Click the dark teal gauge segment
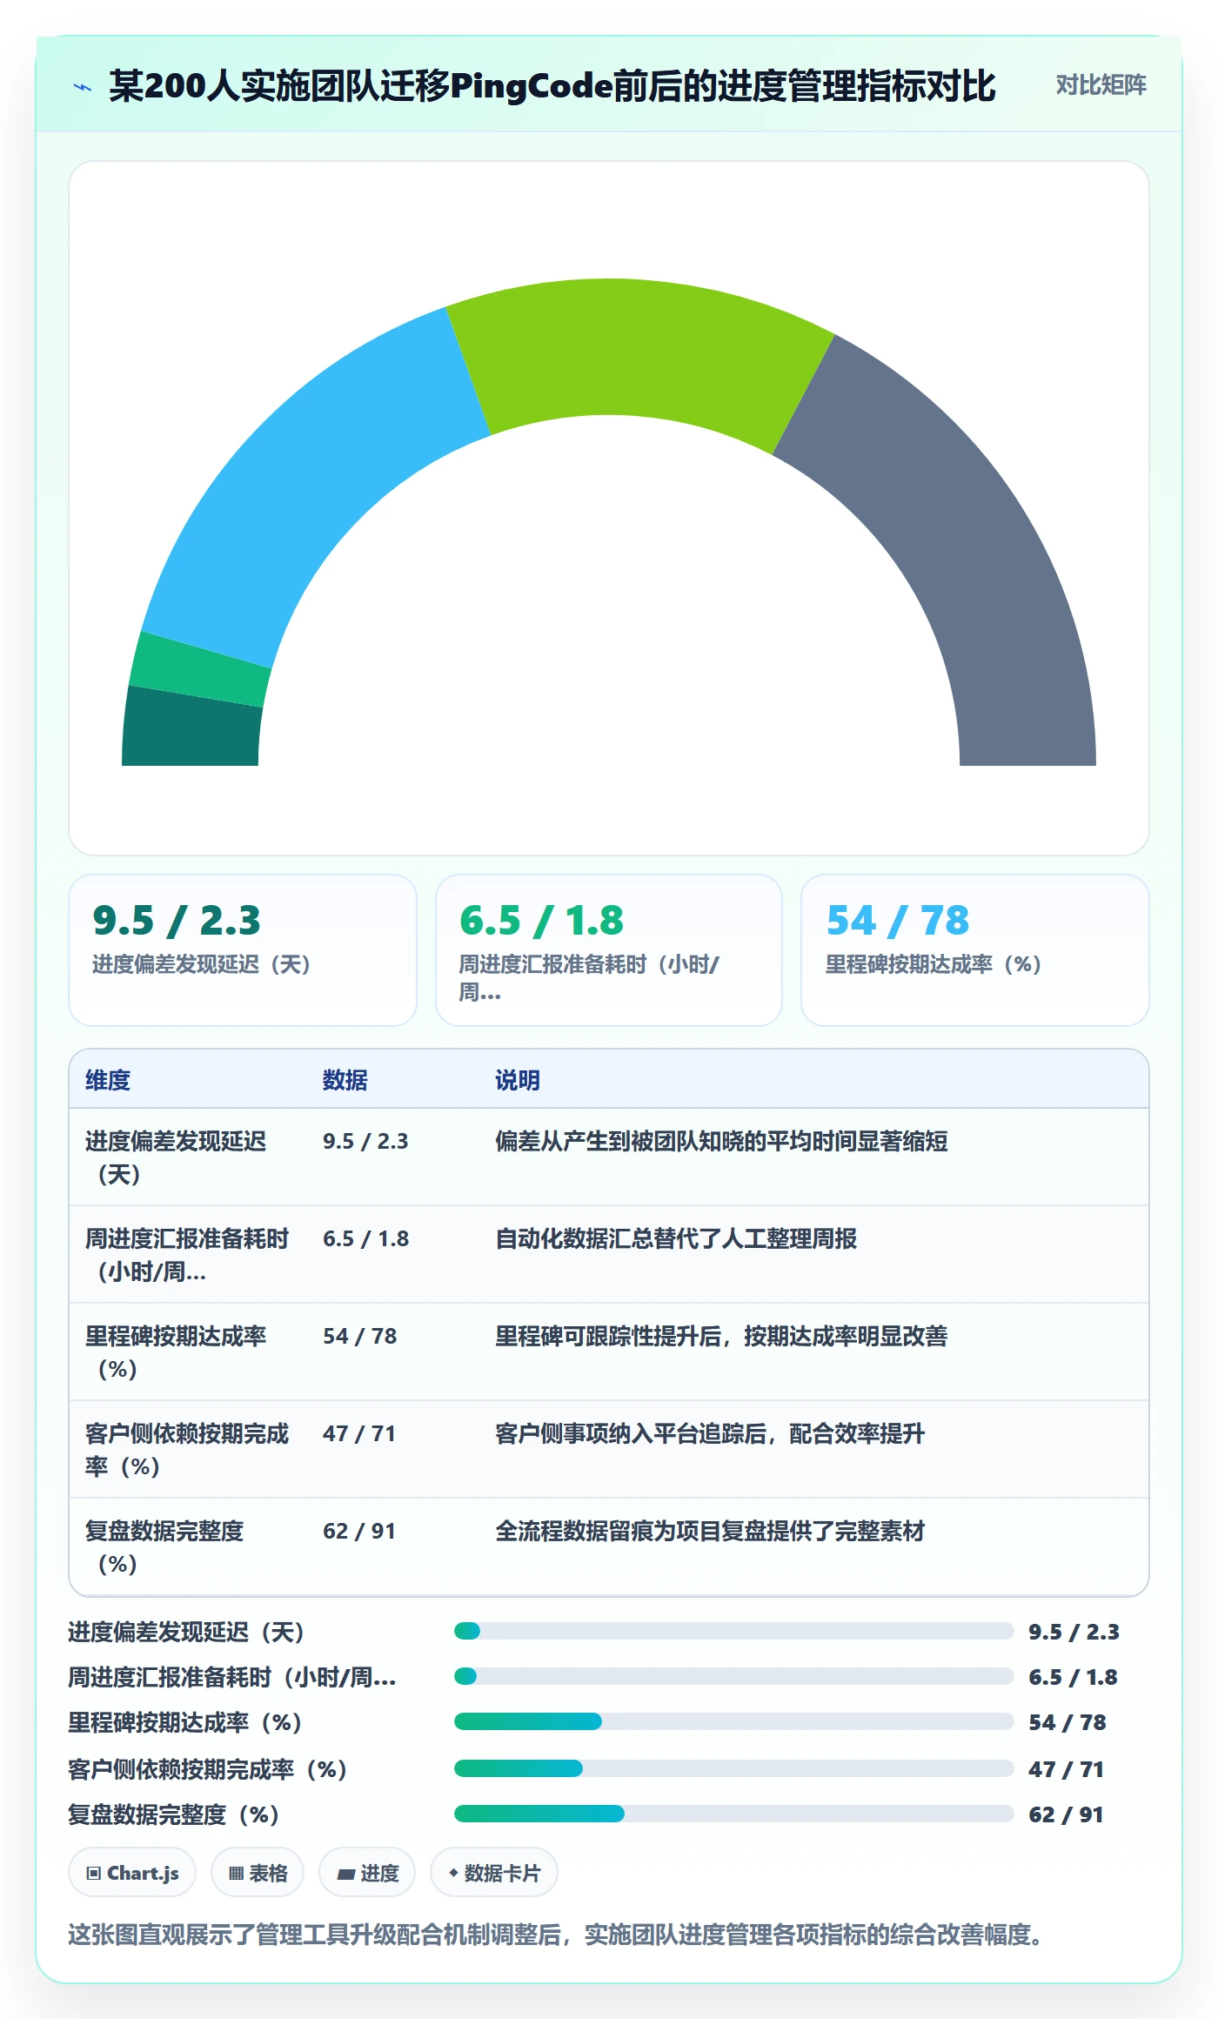 tap(191, 729)
